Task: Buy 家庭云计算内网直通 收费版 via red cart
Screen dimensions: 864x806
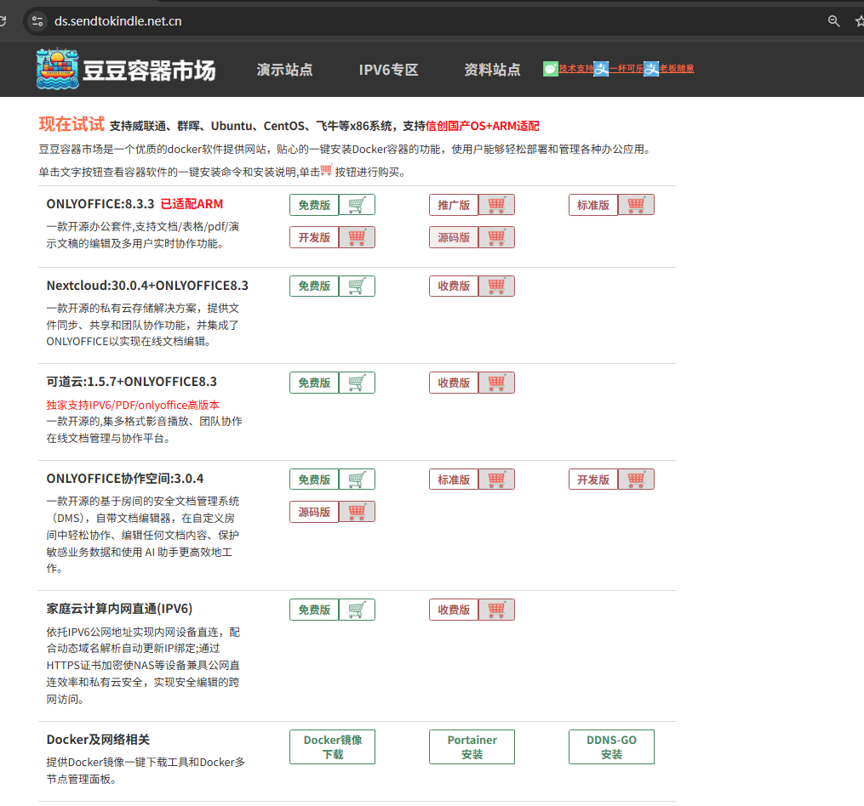Action: point(496,610)
